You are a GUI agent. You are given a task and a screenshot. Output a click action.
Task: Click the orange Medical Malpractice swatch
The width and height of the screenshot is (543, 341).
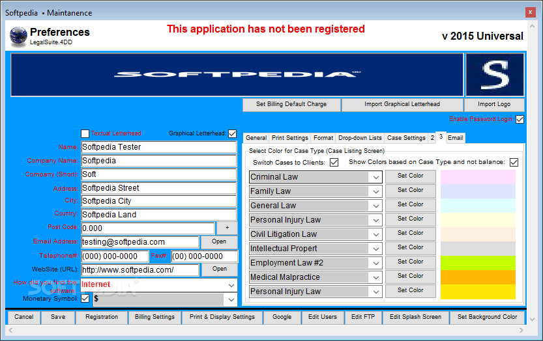(478, 277)
